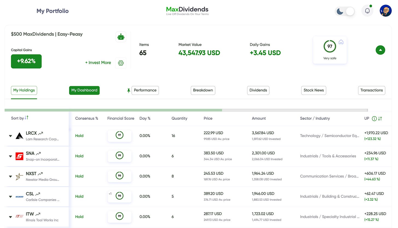398x228 pixels.
Task: Click the home icon on safety card
Action: (341, 42)
